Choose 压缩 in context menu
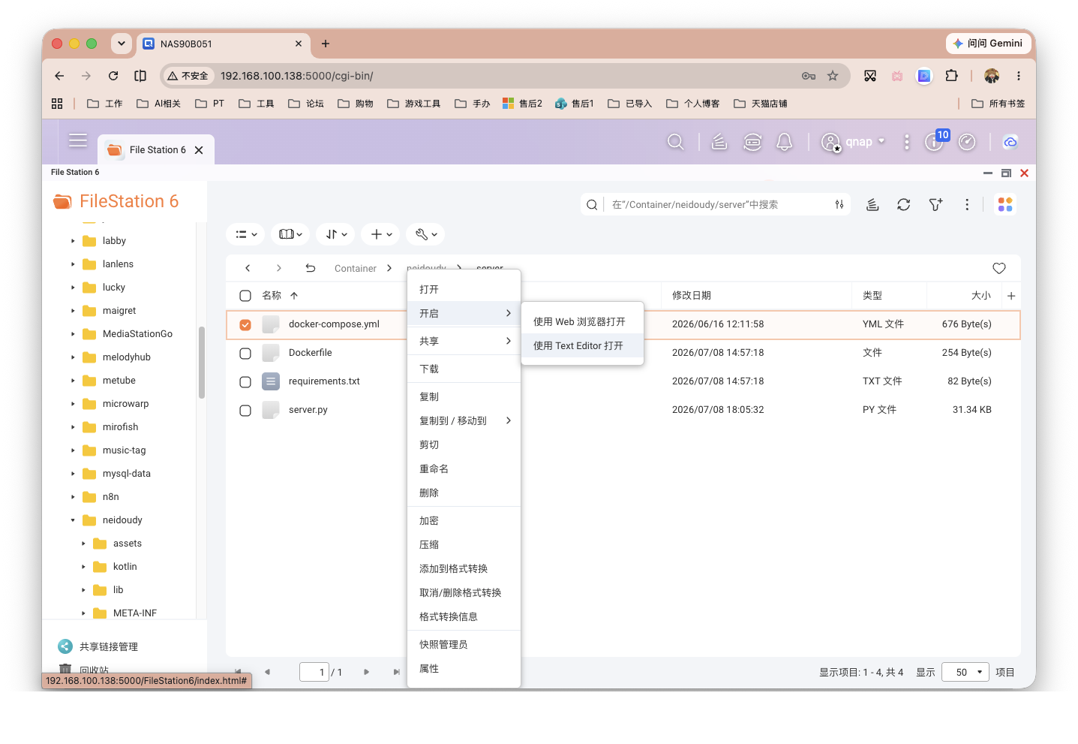Screen dimensions: 1078x744 pos(464,545)
